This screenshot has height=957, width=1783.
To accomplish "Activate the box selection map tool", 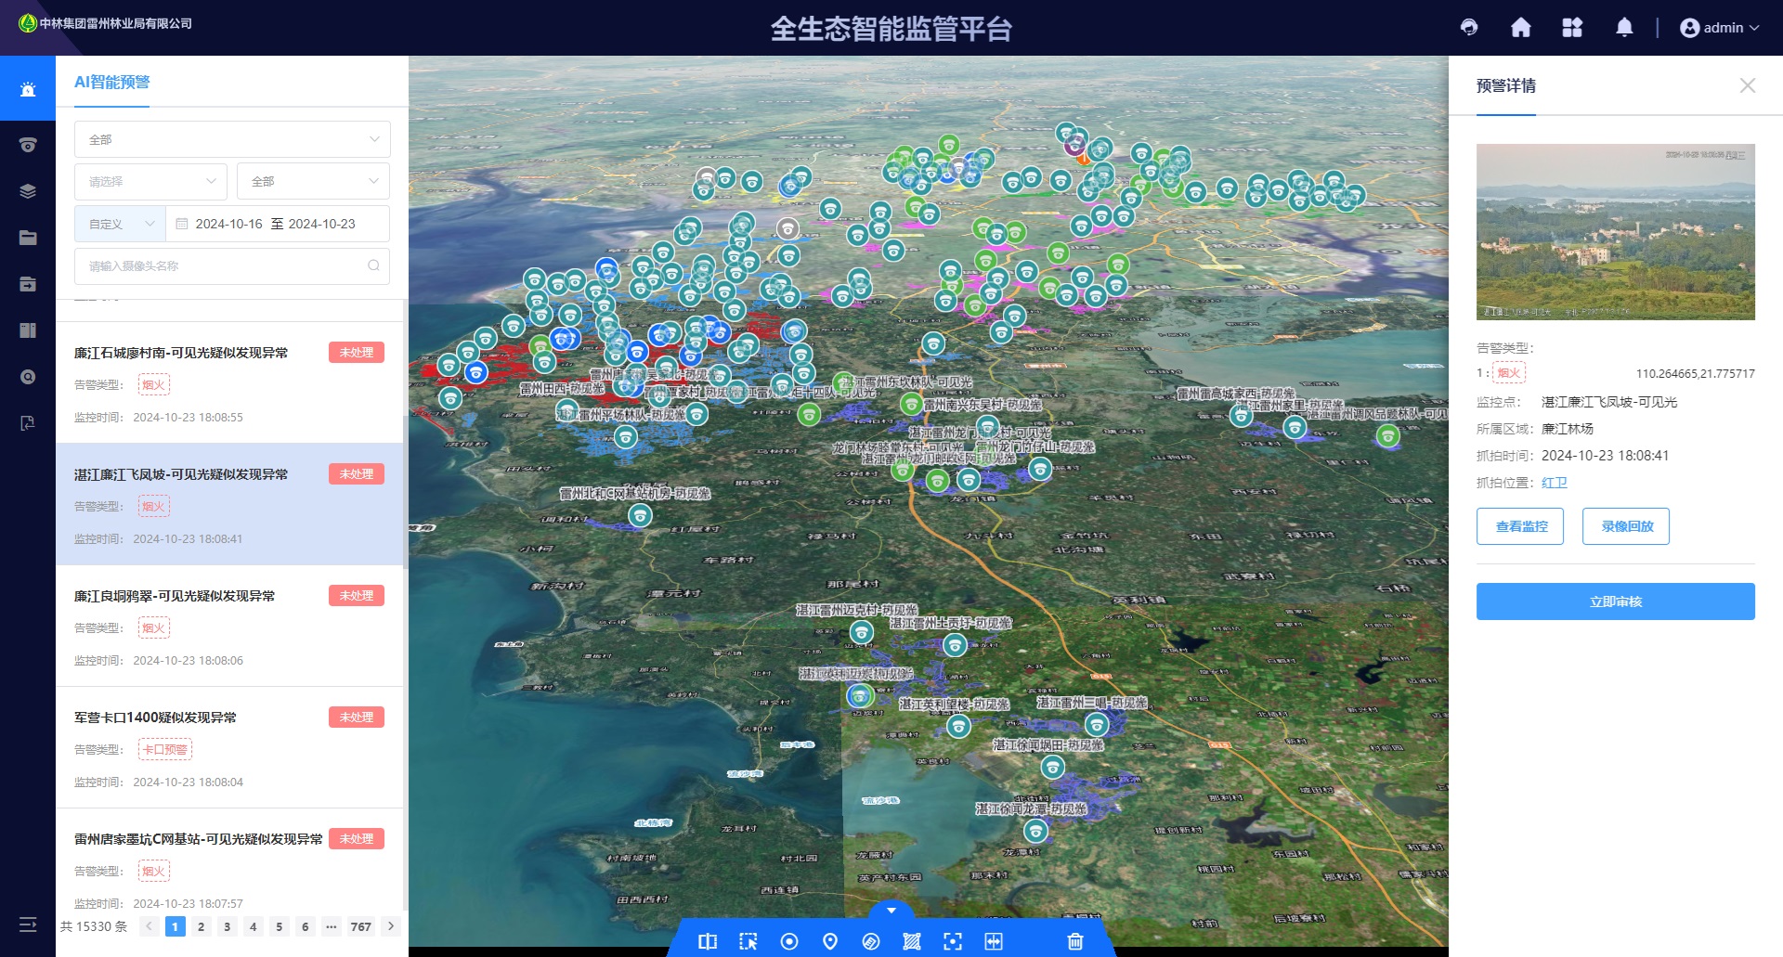I will tap(748, 941).
